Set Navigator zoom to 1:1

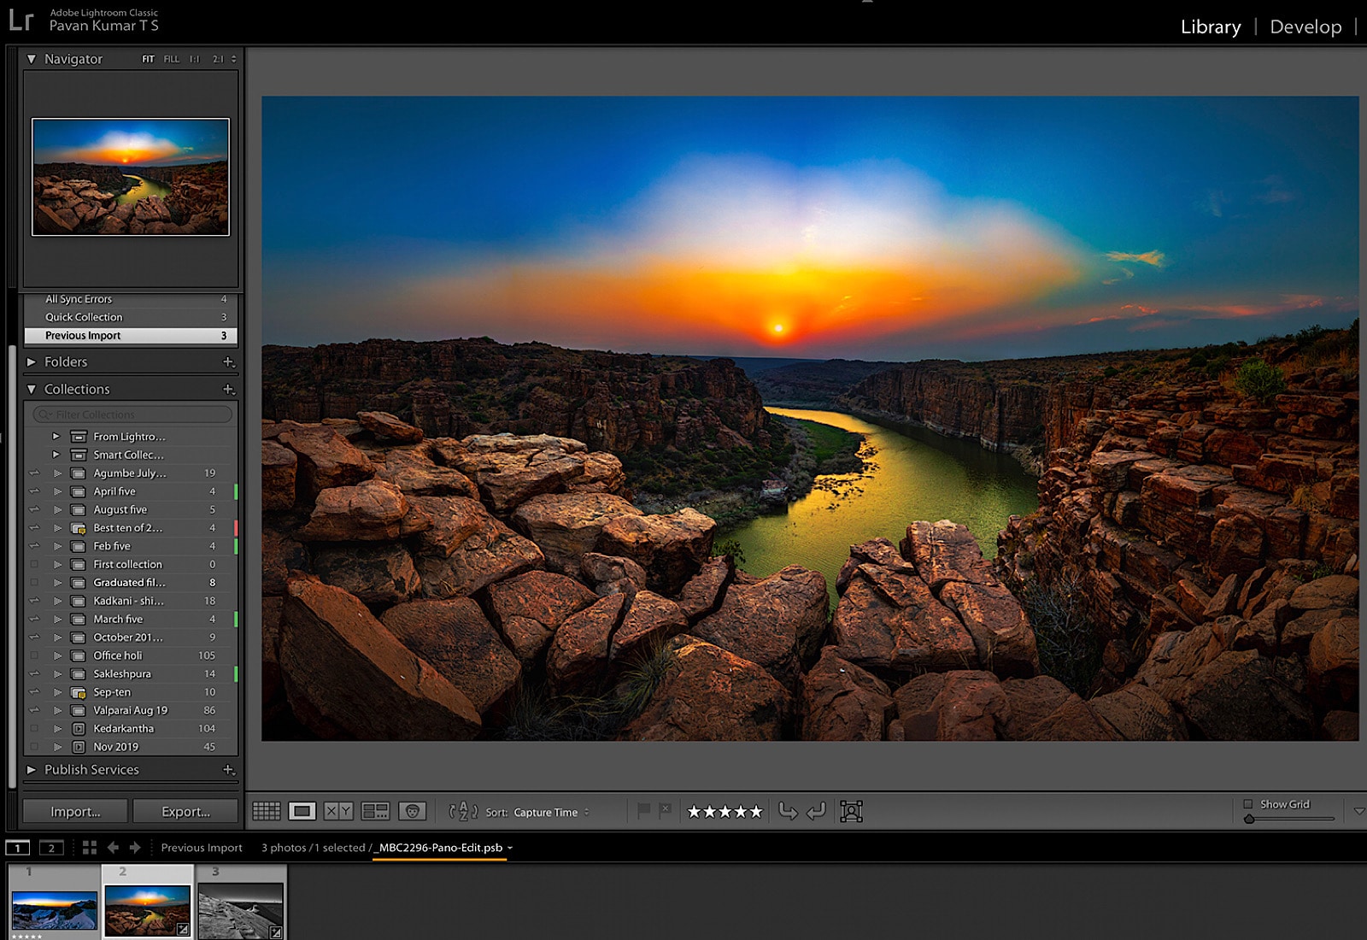pyautogui.click(x=194, y=59)
